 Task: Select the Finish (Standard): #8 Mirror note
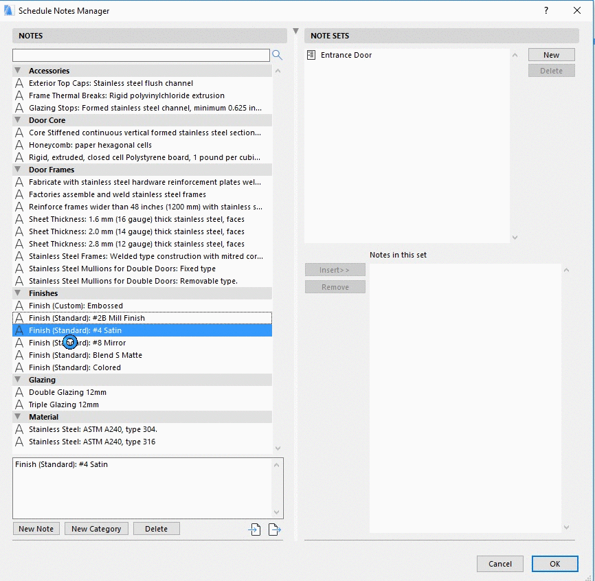(x=103, y=343)
